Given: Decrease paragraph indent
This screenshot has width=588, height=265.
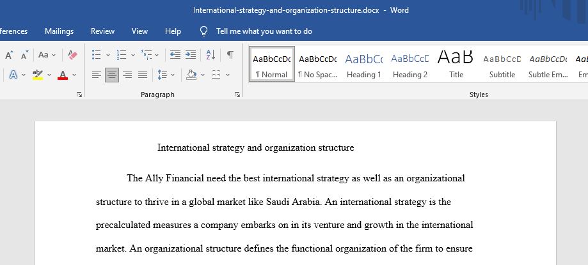Looking at the screenshot, I should point(175,55).
